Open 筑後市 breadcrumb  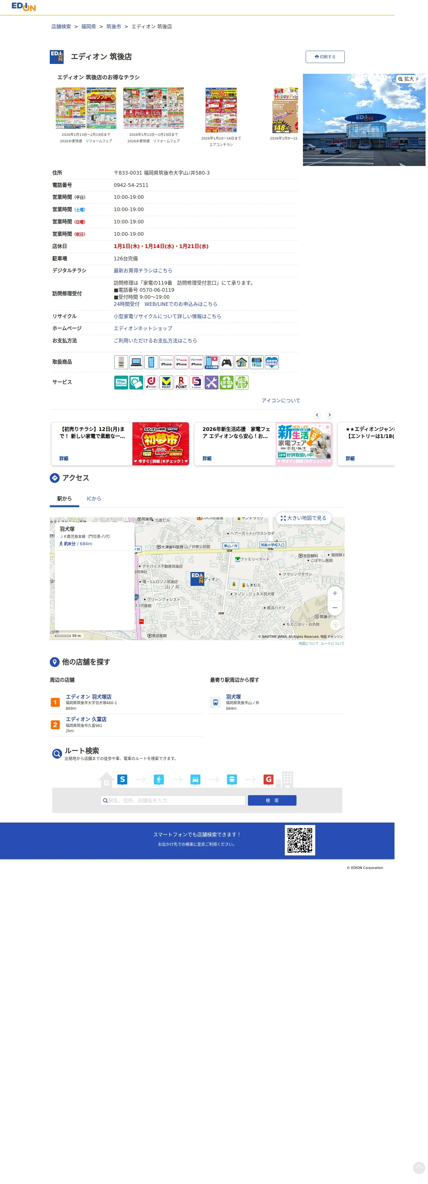click(x=113, y=27)
